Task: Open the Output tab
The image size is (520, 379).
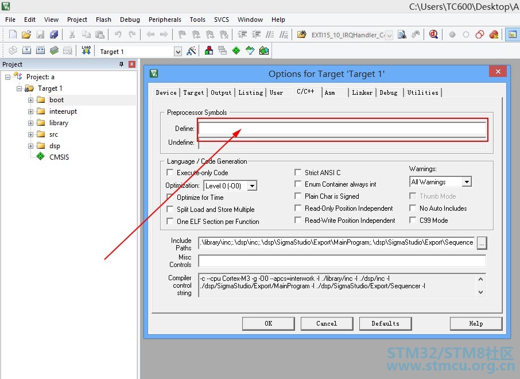Action: click(221, 92)
